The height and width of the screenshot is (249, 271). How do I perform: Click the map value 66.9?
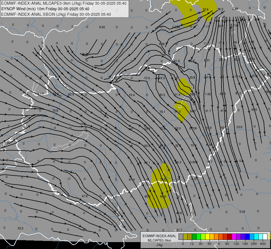click(x=163, y=196)
